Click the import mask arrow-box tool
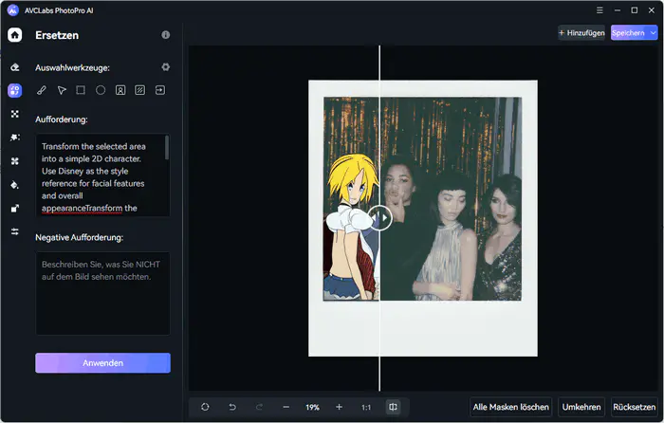Viewport: 664px width, 423px height. point(160,90)
